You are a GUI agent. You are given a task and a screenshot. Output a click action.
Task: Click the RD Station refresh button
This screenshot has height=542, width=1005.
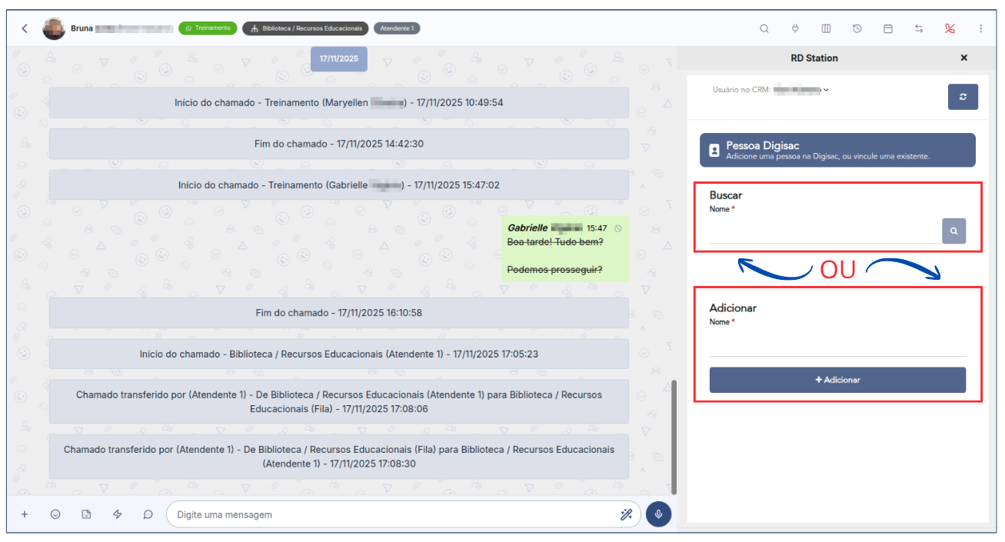[962, 97]
